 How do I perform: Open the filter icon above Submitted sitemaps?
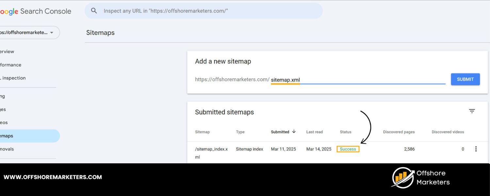pos(472,111)
